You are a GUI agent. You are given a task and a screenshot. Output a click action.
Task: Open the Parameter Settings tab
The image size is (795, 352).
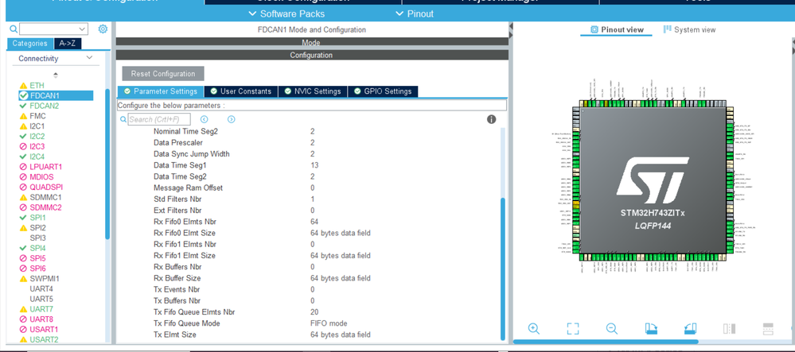click(x=161, y=91)
